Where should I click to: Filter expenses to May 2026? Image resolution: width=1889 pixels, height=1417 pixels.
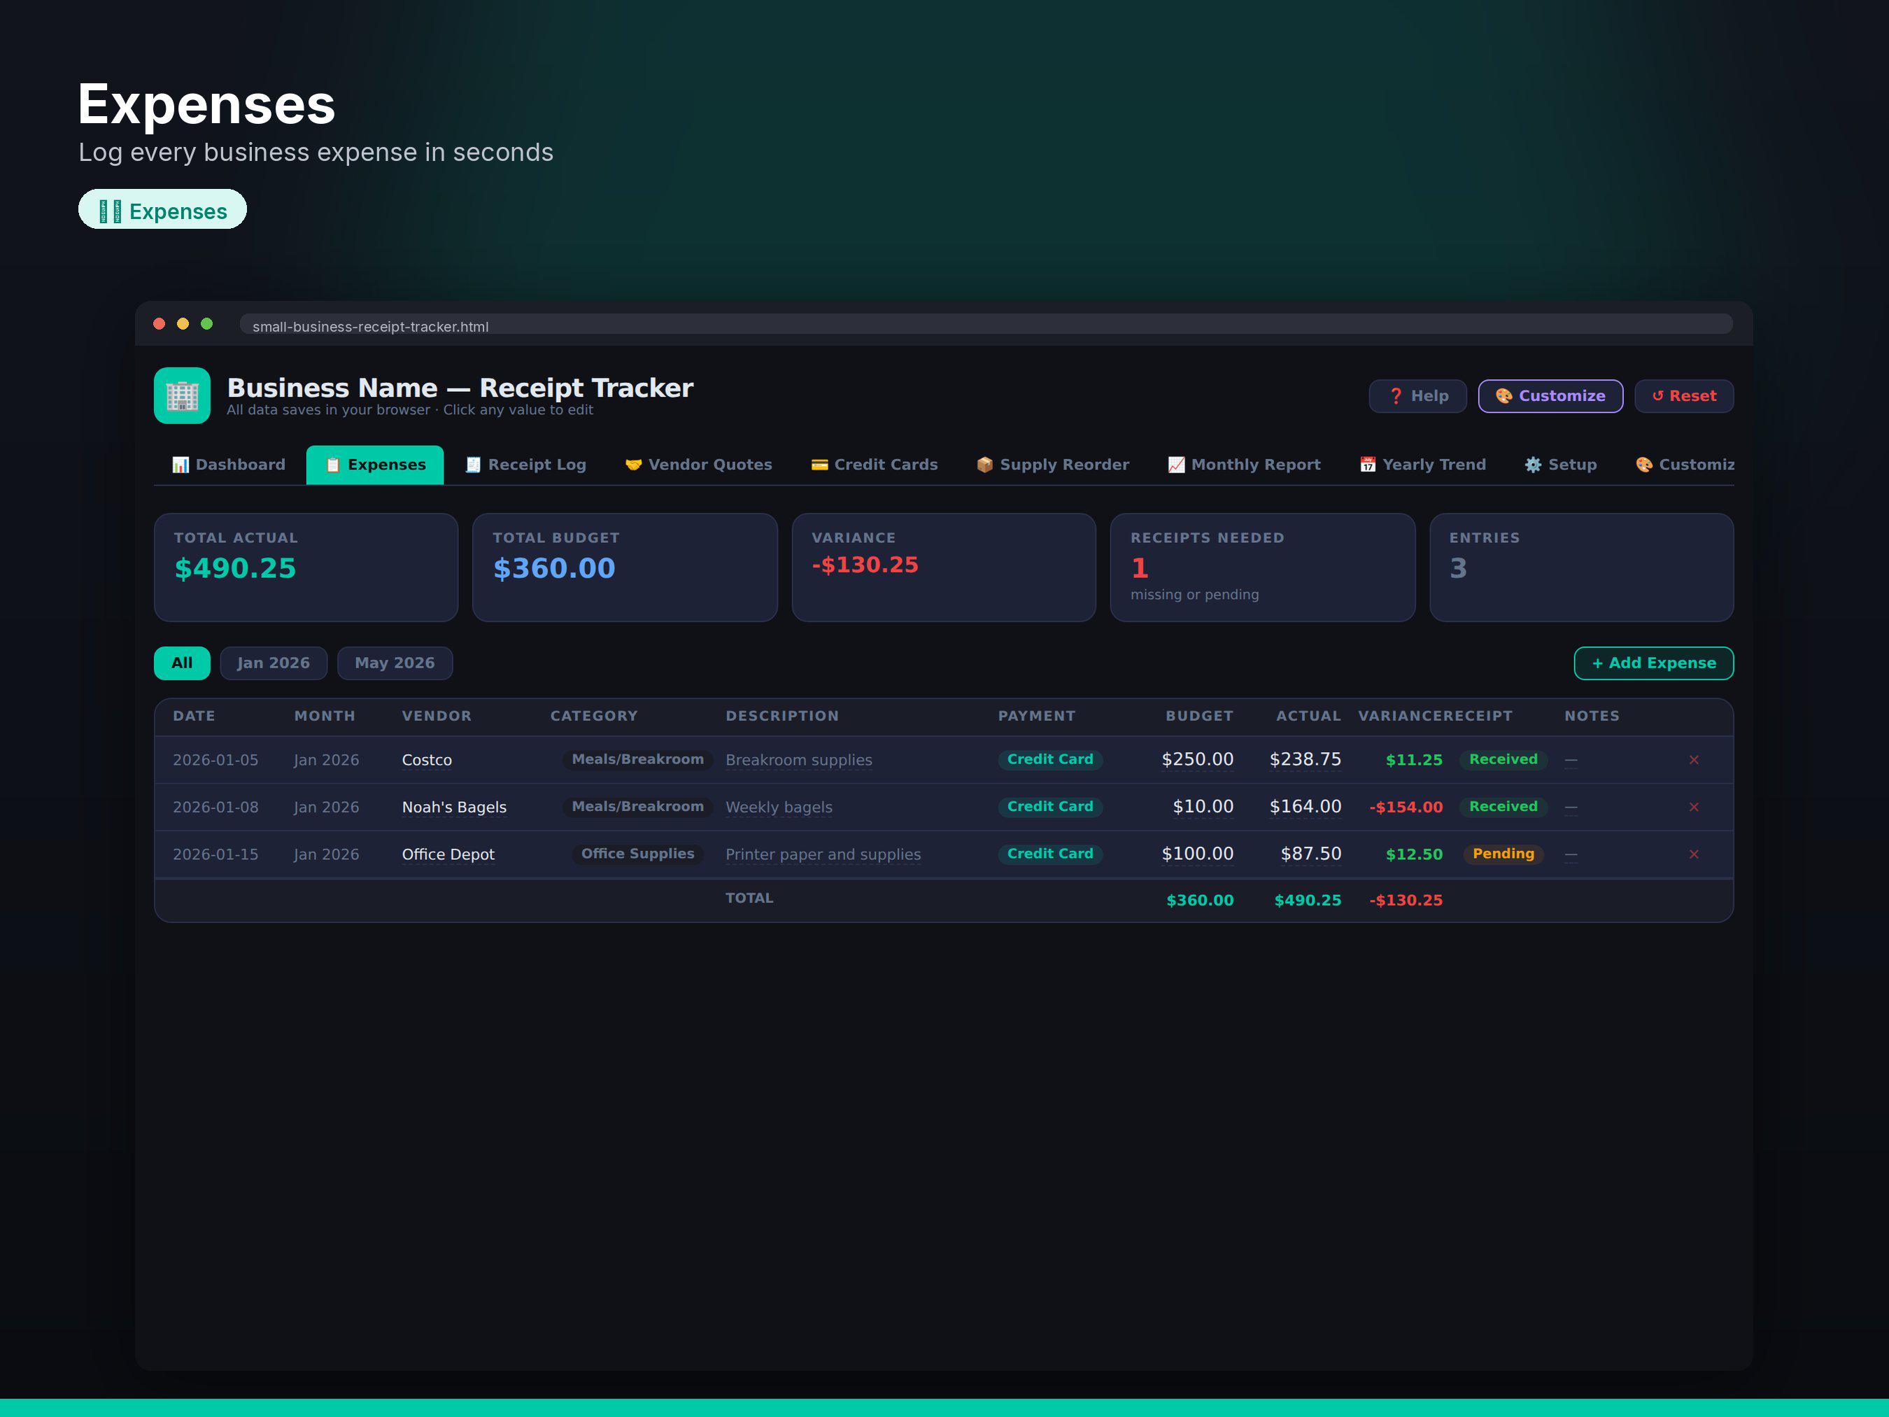[x=395, y=663]
